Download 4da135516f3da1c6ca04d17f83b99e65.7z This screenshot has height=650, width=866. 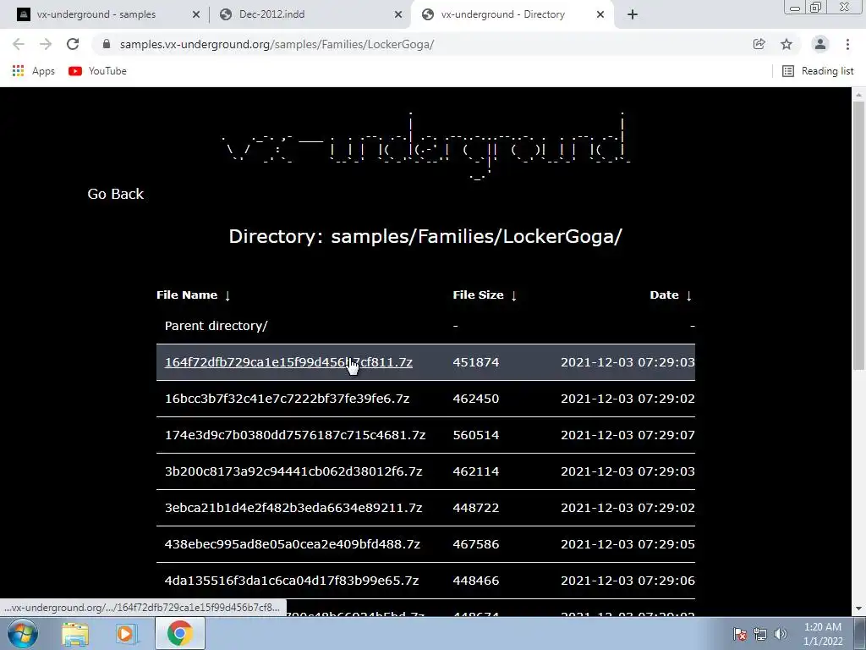(292, 581)
